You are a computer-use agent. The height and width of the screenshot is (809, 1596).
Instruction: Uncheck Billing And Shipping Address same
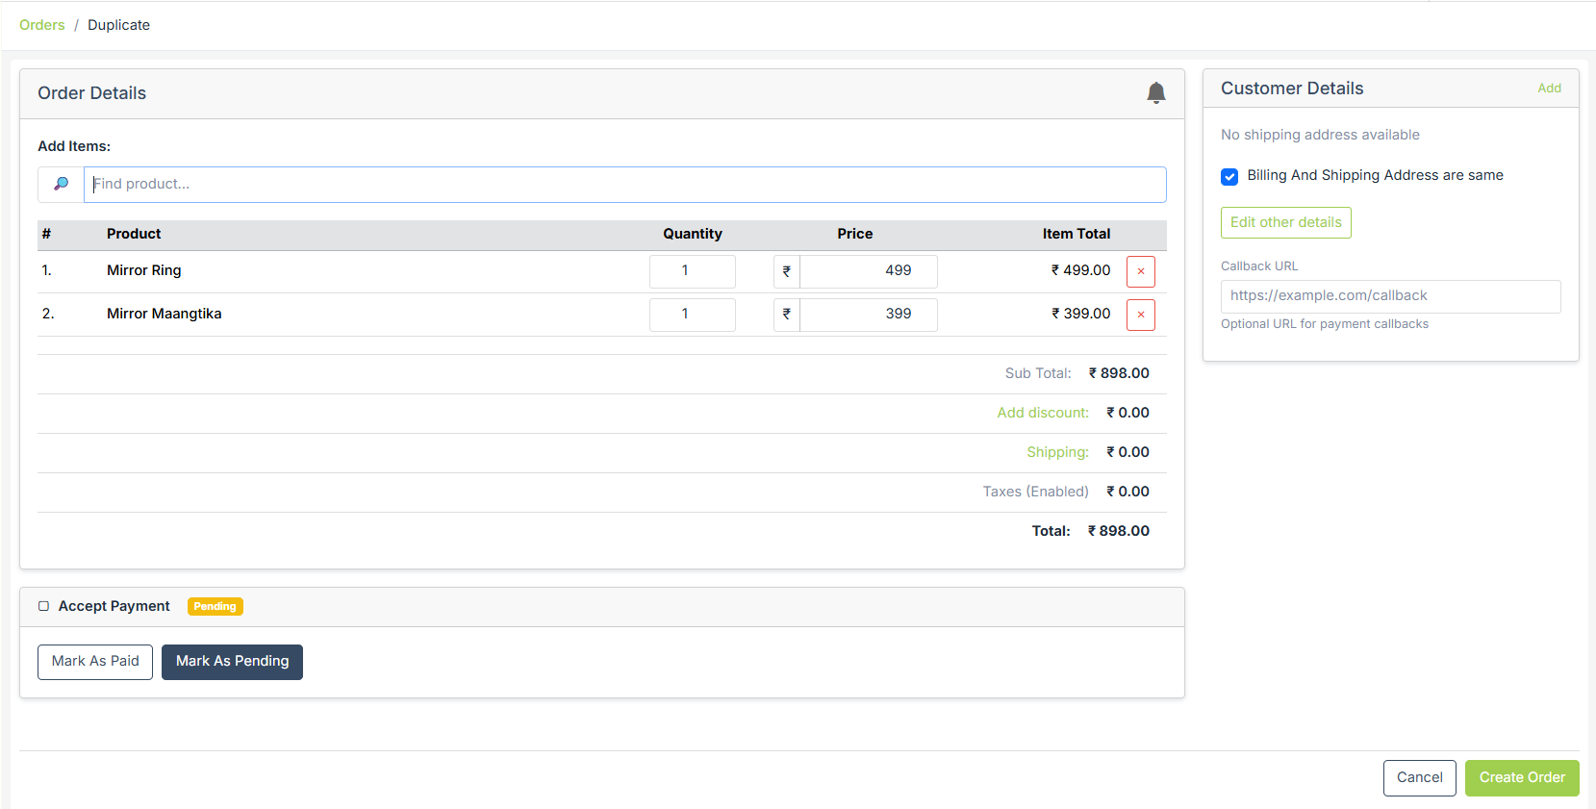[x=1229, y=176]
